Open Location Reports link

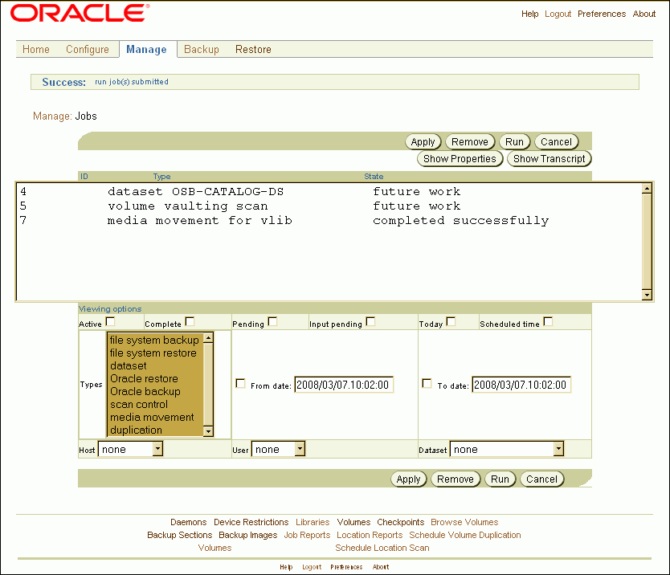[370, 535]
